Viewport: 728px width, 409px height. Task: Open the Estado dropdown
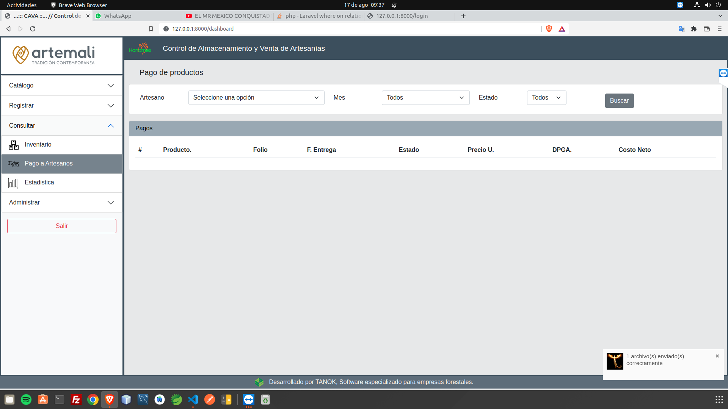pyautogui.click(x=546, y=98)
